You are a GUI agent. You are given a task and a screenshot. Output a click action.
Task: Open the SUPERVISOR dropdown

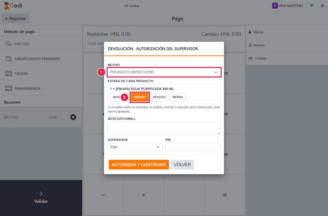[x=135, y=147]
